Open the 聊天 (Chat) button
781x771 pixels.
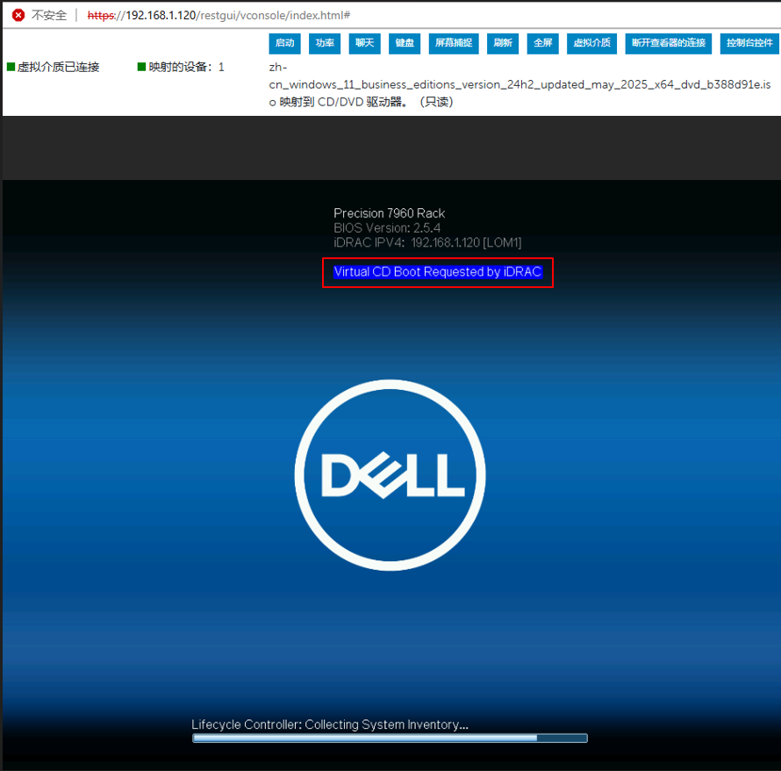tap(364, 43)
